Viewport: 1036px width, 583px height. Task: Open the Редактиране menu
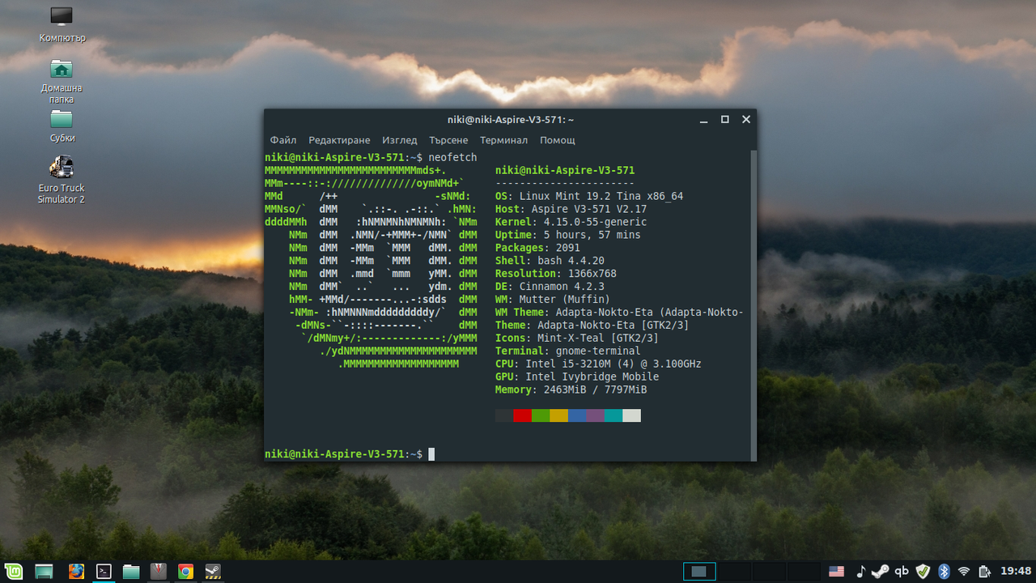click(339, 140)
